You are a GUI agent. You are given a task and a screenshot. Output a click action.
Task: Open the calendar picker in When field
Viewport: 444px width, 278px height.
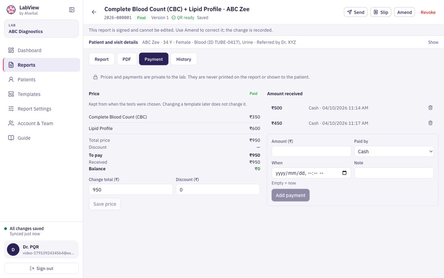click(x=344, y=173)
